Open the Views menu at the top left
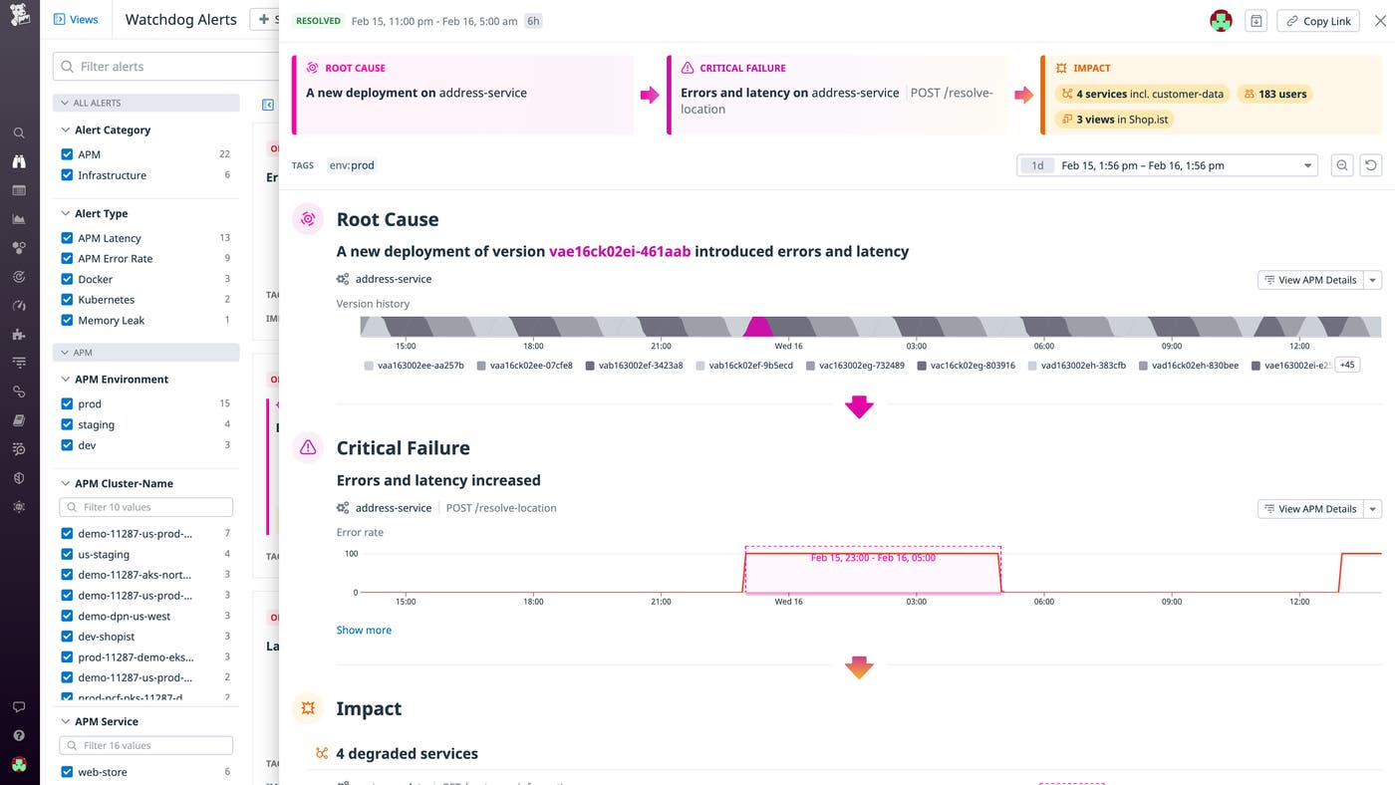Screen dimensions: 1395x785 (x=77, y=19)
